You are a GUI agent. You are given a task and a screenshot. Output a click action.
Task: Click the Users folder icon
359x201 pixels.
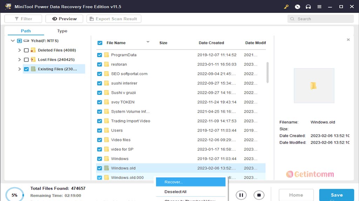tap(107, 131)
